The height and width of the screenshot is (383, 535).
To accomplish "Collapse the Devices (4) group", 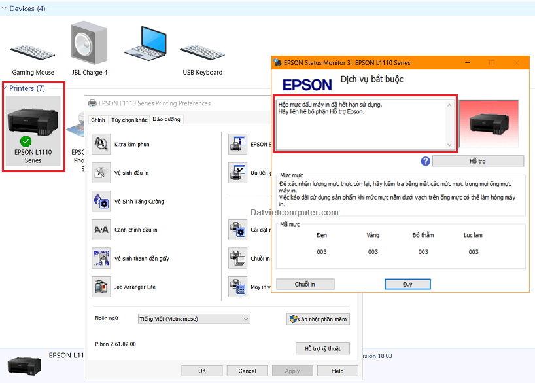I will click(x=4, y=9).
